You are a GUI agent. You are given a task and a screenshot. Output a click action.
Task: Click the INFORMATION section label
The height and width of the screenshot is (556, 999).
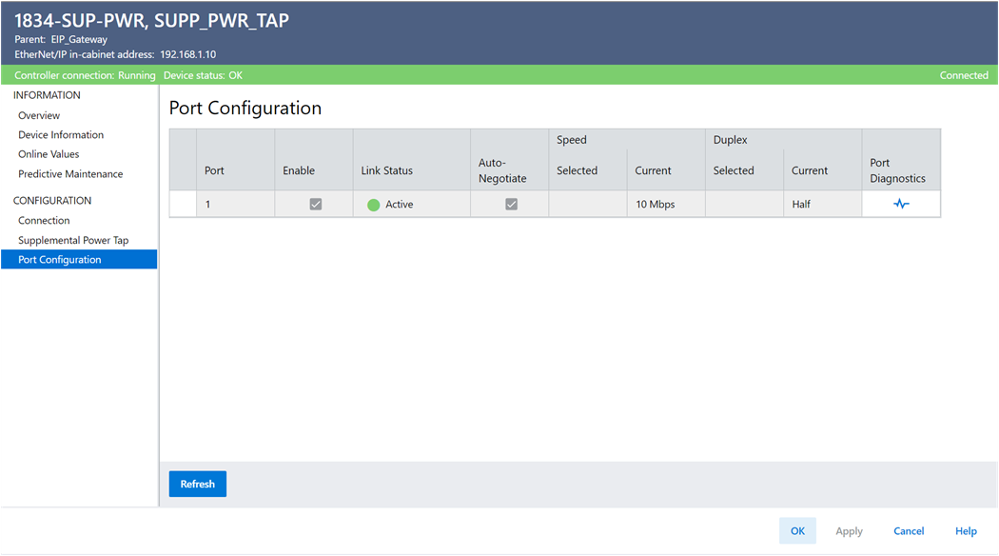coord(47,95)
